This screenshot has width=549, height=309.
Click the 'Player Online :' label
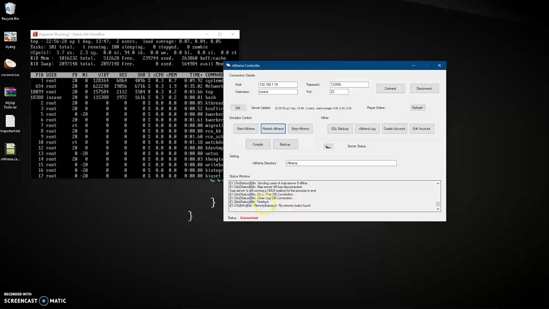click(377, 108)
